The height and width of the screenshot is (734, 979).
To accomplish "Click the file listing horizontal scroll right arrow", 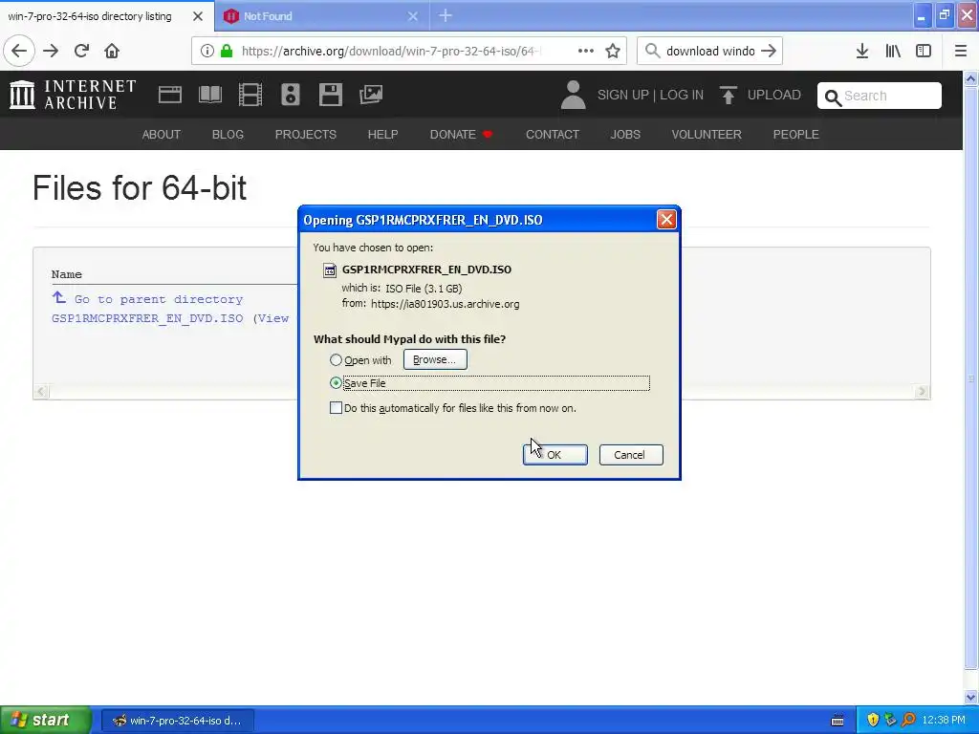I will click(923, 391).
